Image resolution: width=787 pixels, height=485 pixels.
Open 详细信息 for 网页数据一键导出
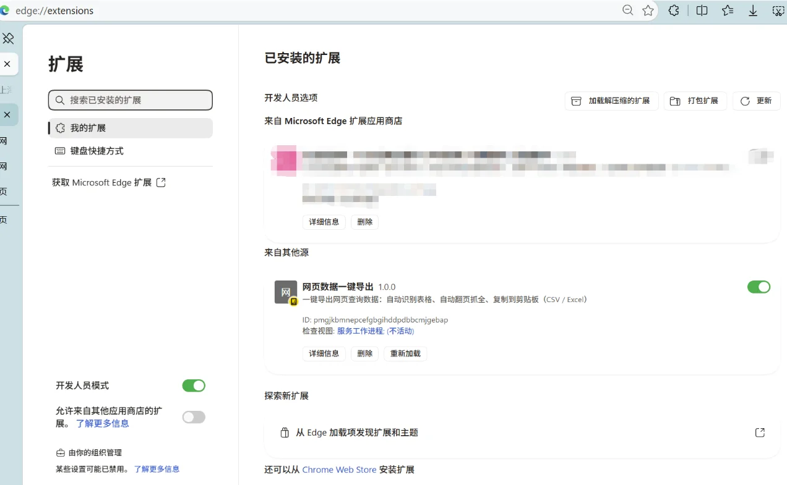click(x=324, y=353)
